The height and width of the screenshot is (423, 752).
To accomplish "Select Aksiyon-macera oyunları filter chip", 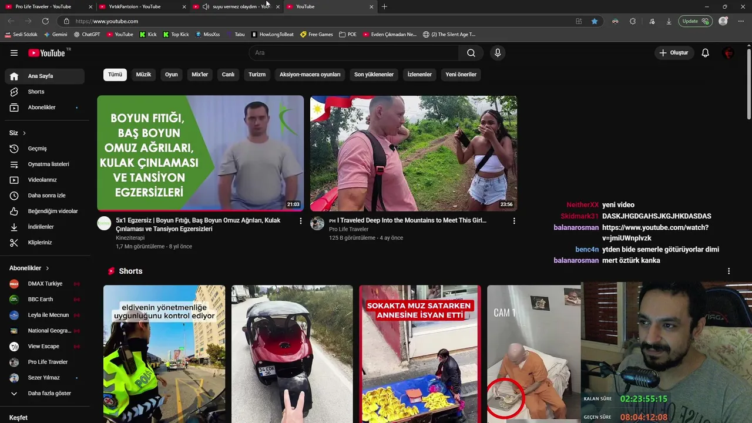I will pos(310,75).
